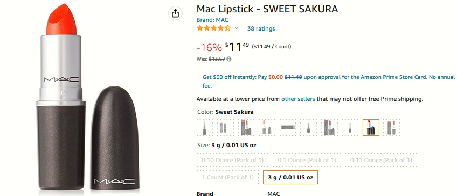Select the 1 Count (Pack of 1) option

click(227, 177)
